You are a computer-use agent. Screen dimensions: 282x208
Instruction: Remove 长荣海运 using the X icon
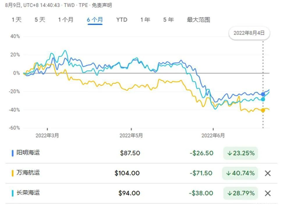point(267,193)
